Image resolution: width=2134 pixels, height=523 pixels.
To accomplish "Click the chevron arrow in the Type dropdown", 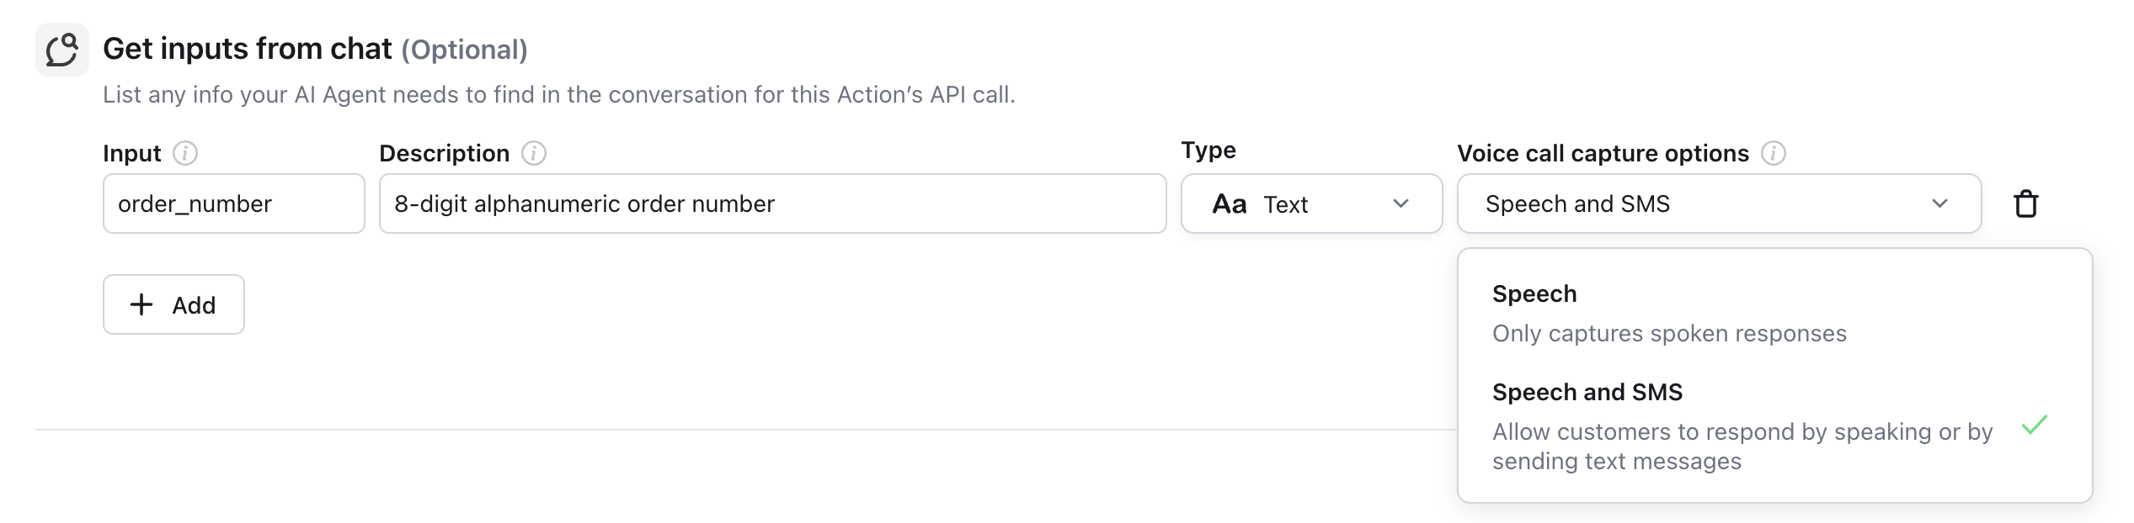I will pos(1400,204).
